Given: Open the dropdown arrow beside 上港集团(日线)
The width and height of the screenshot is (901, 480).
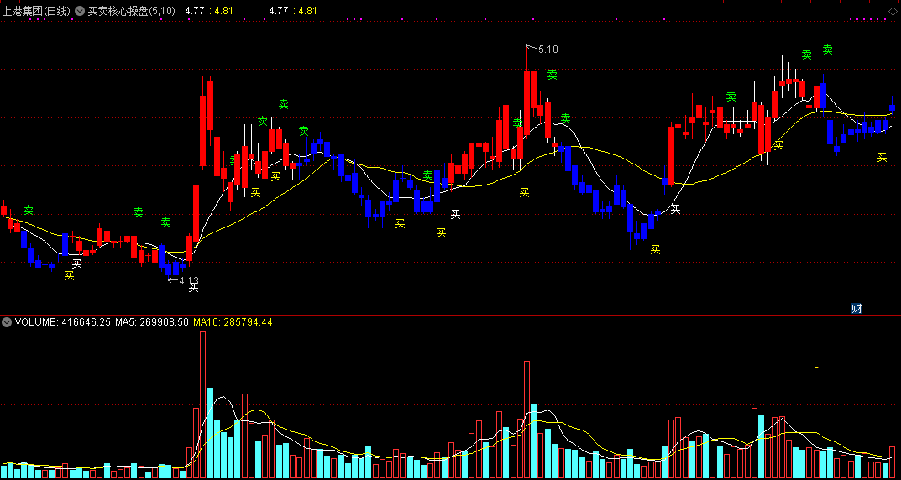Looking at the screenshot, I should click(80, 11).
